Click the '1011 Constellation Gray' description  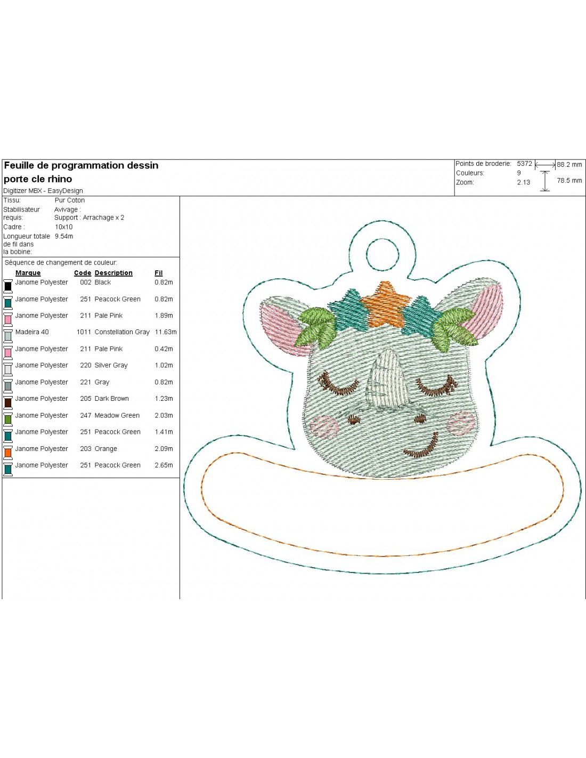113,332
